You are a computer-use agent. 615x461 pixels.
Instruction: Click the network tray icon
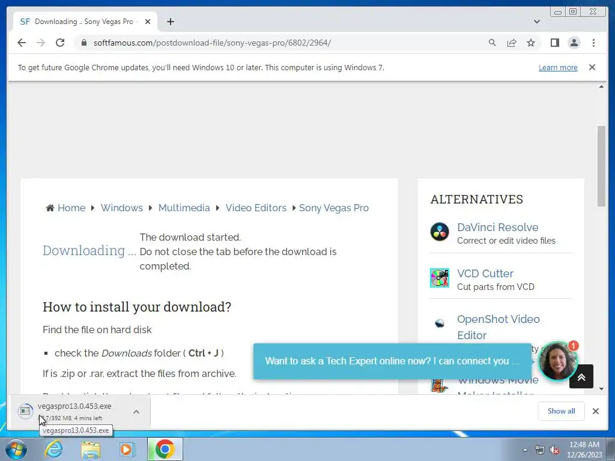tap(540, 450)
